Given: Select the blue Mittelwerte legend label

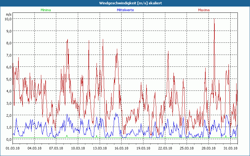Looking at the screenshot, I should pos(125,10).
